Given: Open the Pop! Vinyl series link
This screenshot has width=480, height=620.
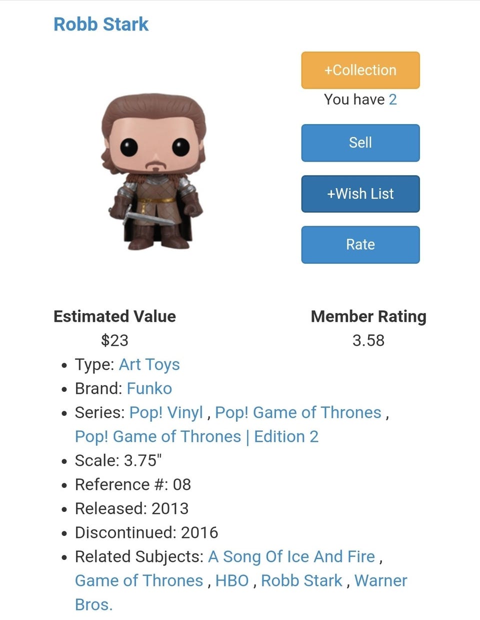Looking at the screenshot, I should (x=166, y=412).
